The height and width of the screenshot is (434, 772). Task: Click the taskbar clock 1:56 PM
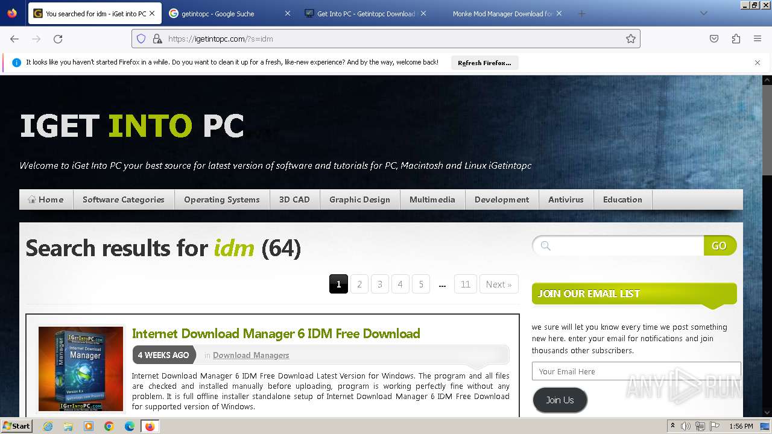(x=741, y=426)
